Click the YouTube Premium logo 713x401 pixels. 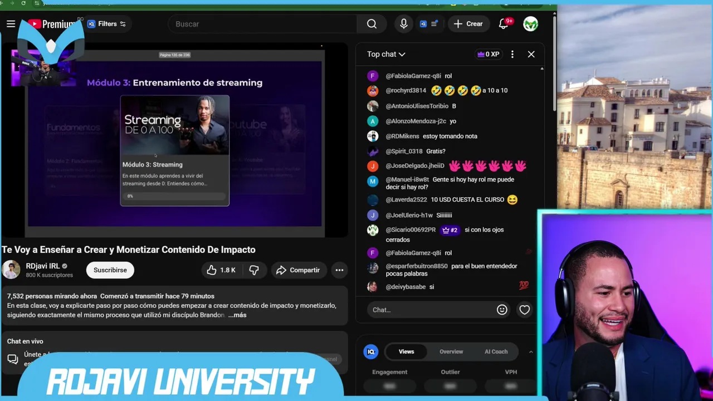pos(51,24)
